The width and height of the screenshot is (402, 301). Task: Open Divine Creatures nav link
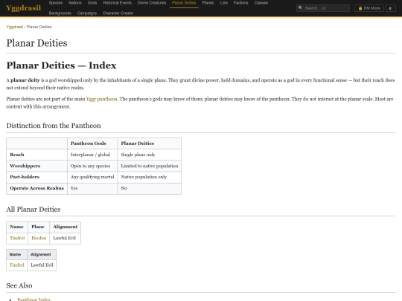click(x=152, y=3)
